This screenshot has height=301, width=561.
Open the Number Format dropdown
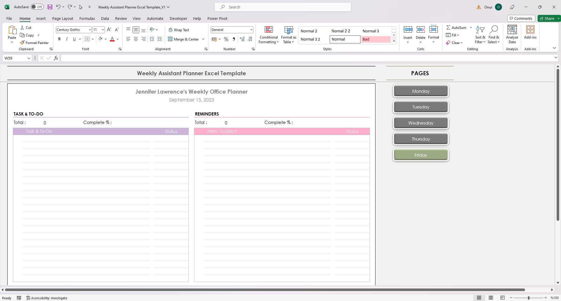pyautogui.click(x=251, y=29)
